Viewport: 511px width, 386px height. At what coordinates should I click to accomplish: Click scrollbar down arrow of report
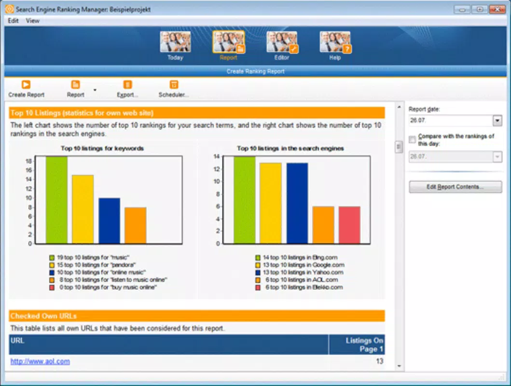[399, 366]
